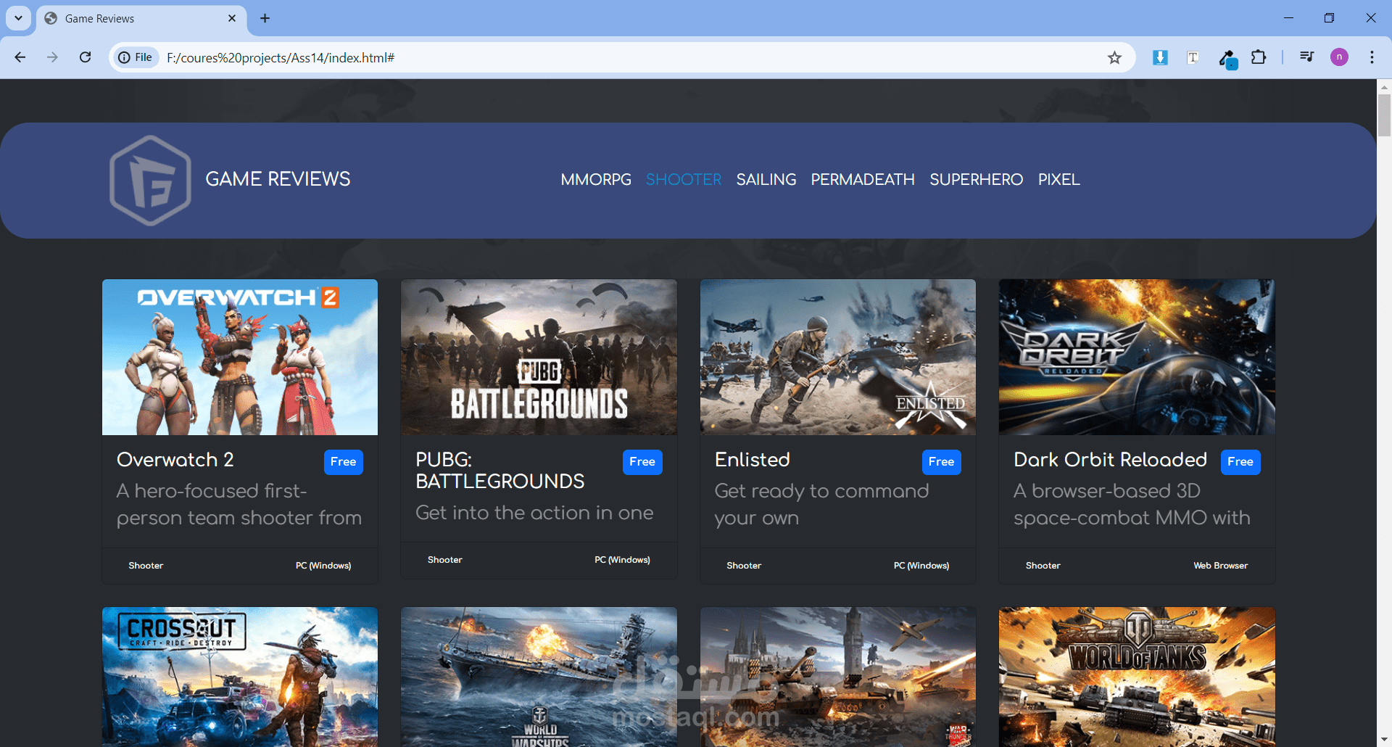Open the blue download extension icon
The image size is (1392, 747).
pos(1160,57)
